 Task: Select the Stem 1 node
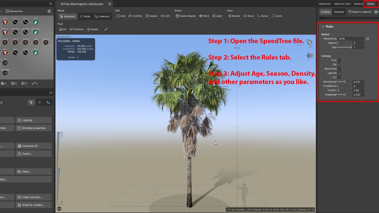coord(5,32)
